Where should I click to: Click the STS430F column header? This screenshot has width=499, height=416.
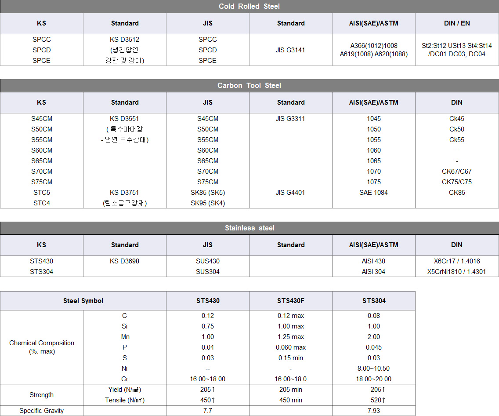[x=290, y=301]
